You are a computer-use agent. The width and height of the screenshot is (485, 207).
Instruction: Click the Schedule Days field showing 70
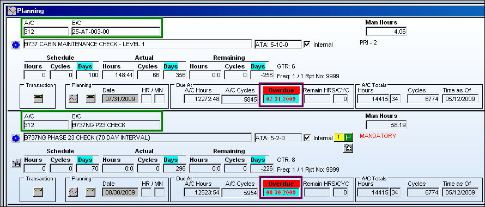click(88, 168)
